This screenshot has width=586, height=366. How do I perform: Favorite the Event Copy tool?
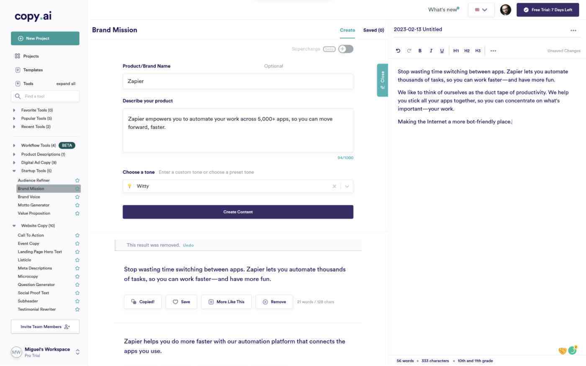(77, 243)
